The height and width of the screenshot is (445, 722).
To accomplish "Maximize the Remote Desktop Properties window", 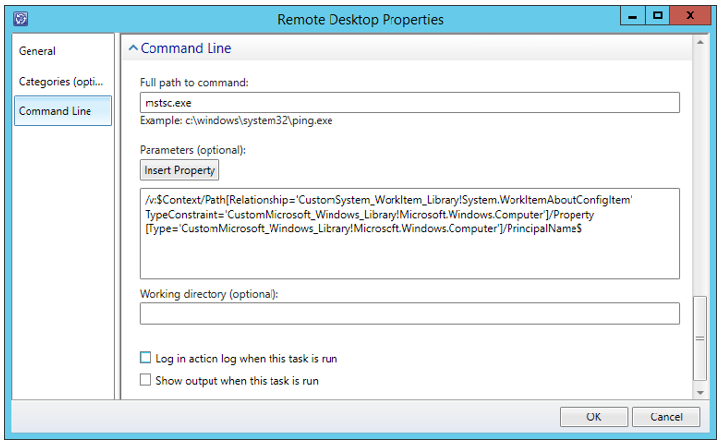I will pyautogui.click(x=658, y=17).
